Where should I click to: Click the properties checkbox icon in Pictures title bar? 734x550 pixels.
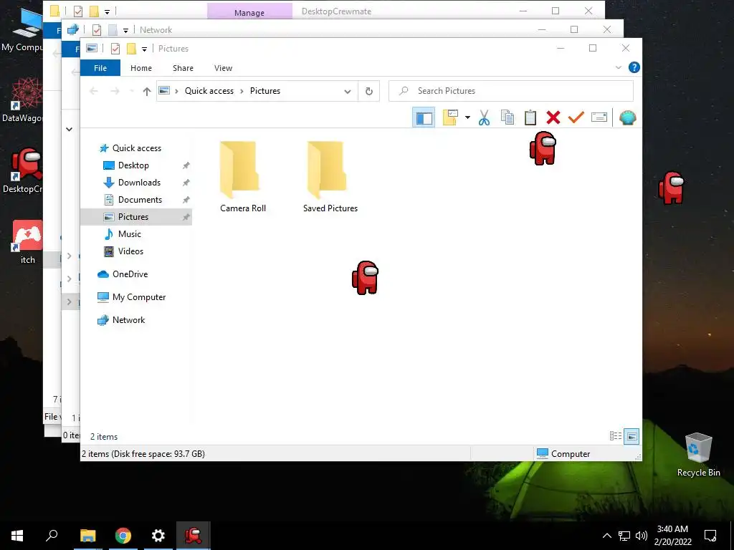coord(115,49)
